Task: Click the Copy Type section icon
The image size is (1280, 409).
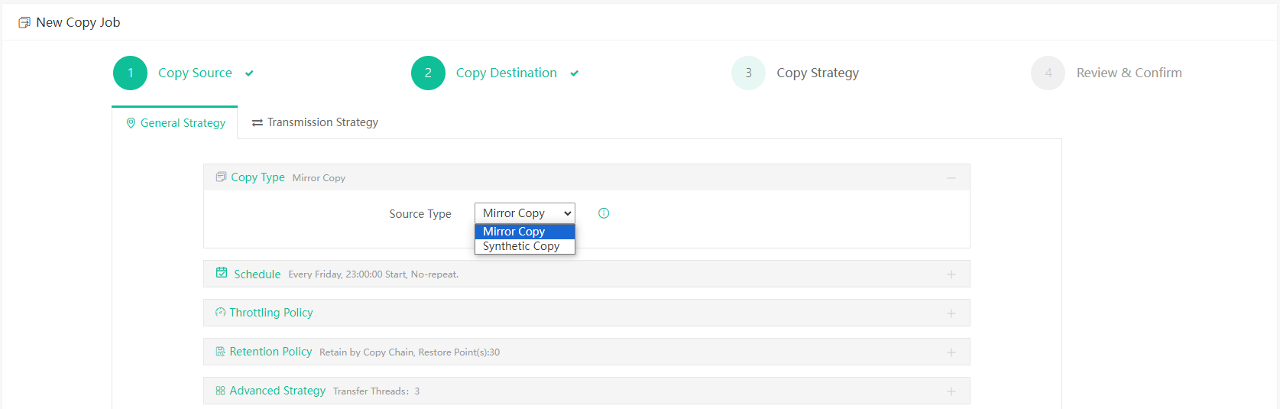Action: (221, 177)
